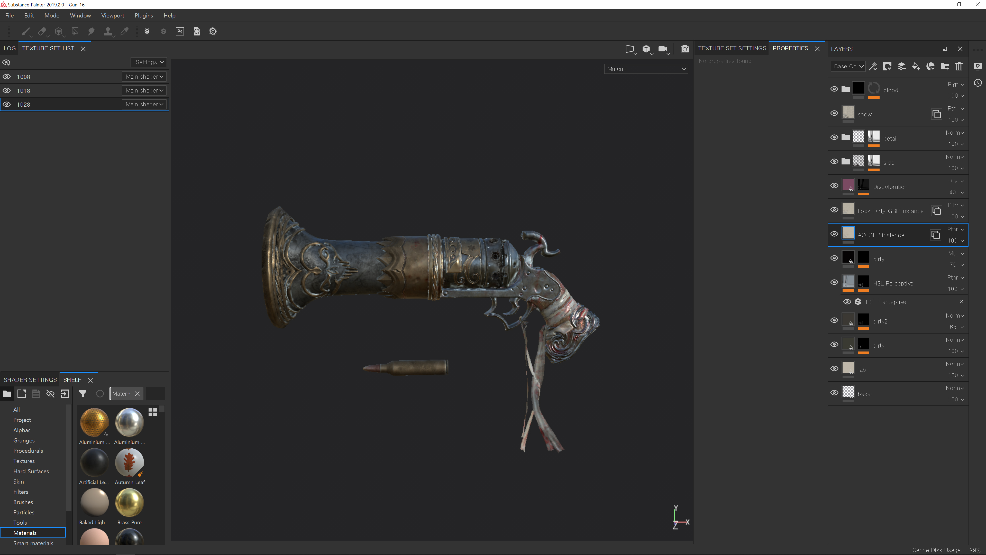Click the delete layer trash icon
986x555 pixels.
pos(959,66)
